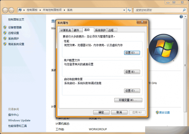This screenshot has width=189, height=134.
Task: Select the 高级 tab
Action: coord(88,30)
